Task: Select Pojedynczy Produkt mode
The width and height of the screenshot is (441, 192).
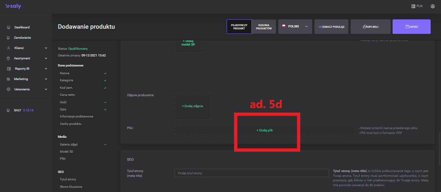Action: 239,27
